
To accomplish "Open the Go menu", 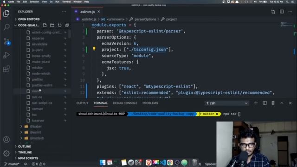I will click(x=51, y=2).
